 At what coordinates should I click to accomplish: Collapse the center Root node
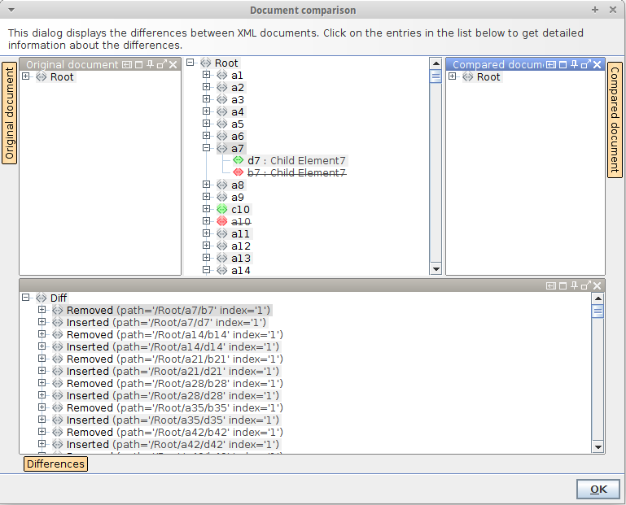tap(190, 63)
